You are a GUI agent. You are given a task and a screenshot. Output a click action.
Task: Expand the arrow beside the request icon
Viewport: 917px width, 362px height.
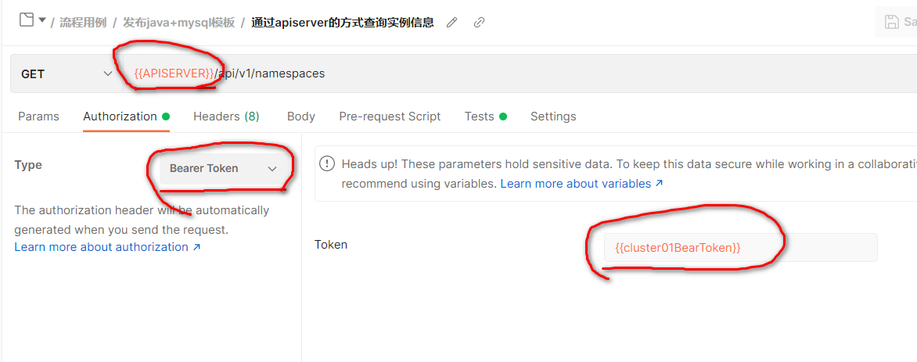(x=41, y=21)
